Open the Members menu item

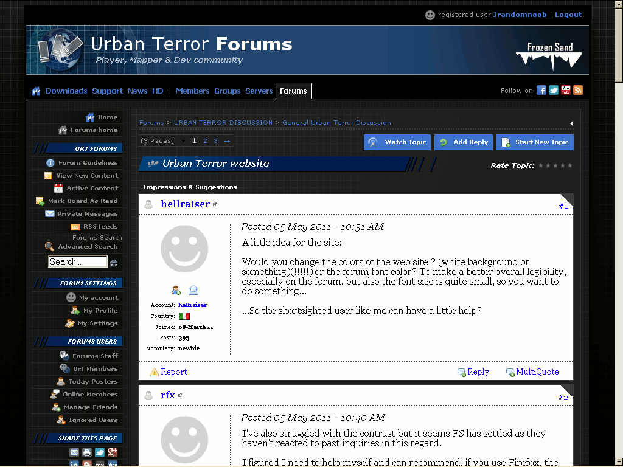[x=193, y=91]
